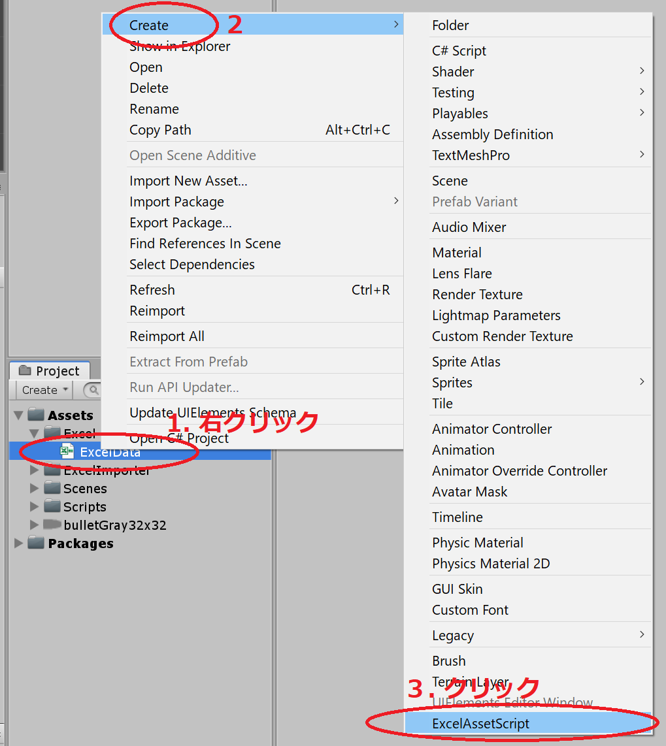Viewport: 666px width, 746px height.
Task: Create an Animator Override Controller
Action: [x=528, y=471]
